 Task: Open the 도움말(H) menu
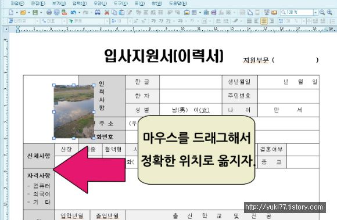click(x=178, y=3)
